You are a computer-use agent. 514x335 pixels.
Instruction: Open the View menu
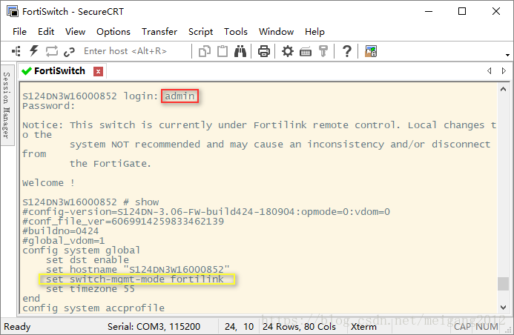click(75, 32)
